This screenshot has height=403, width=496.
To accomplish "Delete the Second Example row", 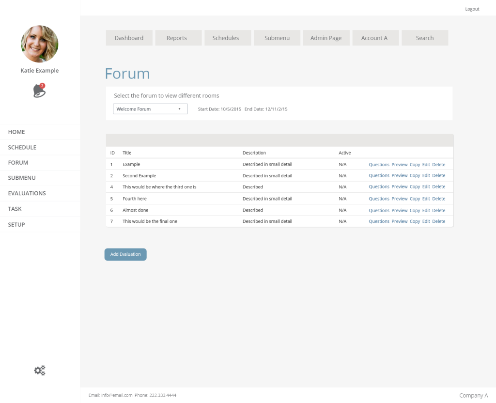I will (x=438, y=175).
